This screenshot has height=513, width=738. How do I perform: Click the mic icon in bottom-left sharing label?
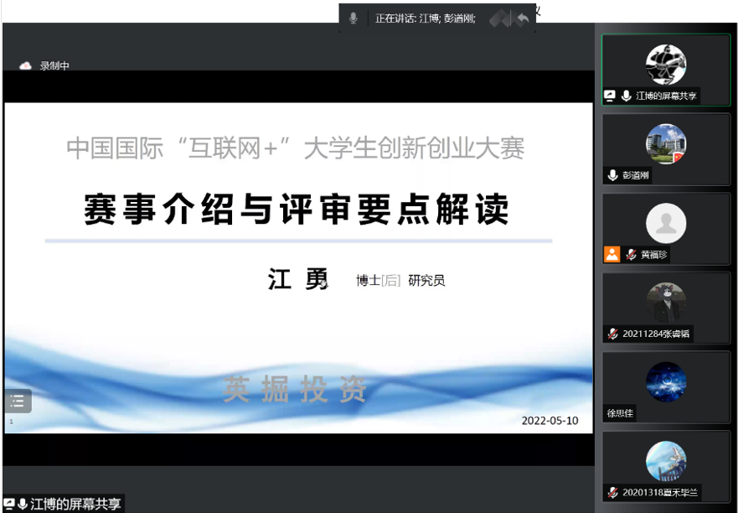pos(23,504)
